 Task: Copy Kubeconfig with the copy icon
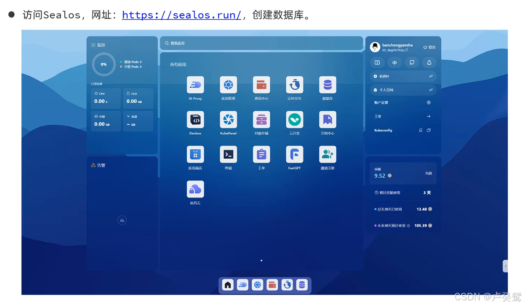tap(429, 130)
